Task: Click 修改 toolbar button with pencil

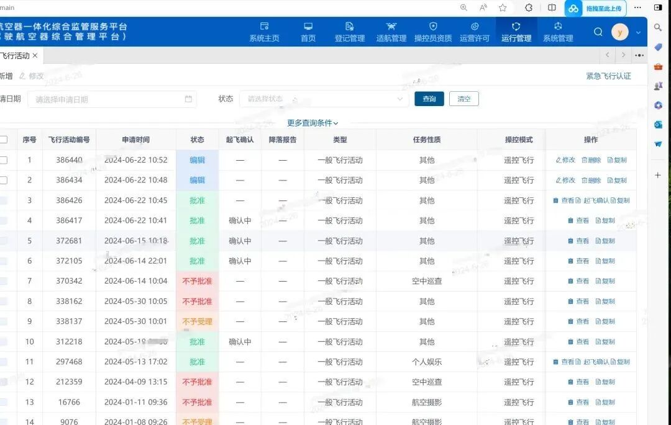Action: (31, 76)
